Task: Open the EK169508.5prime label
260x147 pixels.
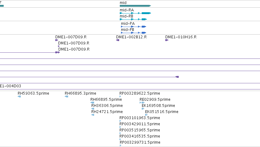Action: (158, 106)
